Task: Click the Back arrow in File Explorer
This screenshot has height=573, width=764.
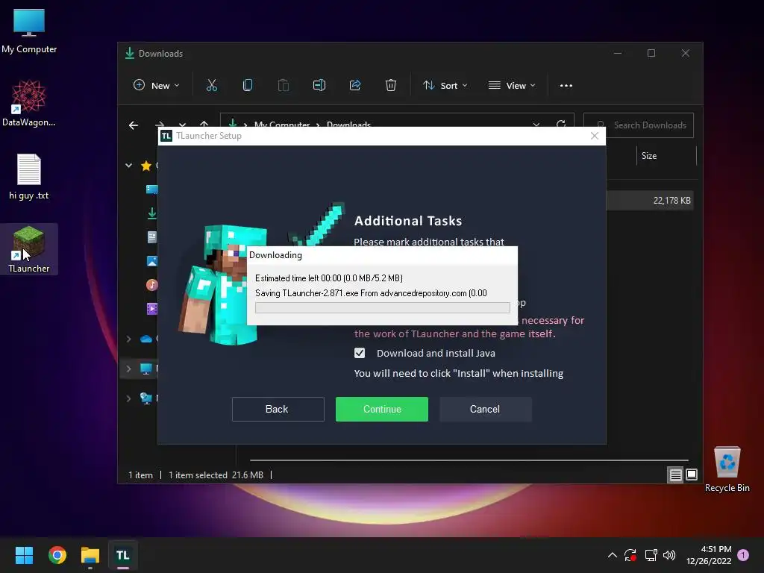Action: point(134,125)
